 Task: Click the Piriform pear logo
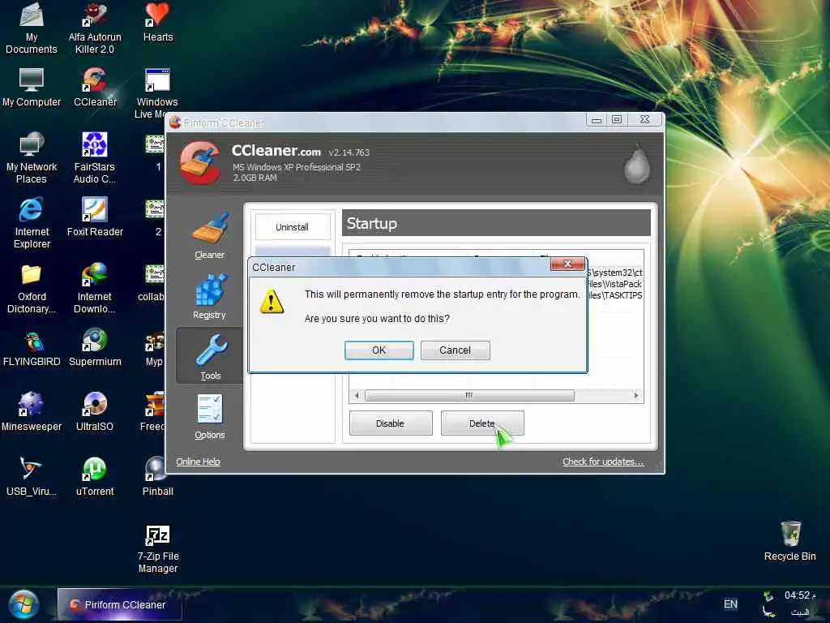click(x=637, y=164)
